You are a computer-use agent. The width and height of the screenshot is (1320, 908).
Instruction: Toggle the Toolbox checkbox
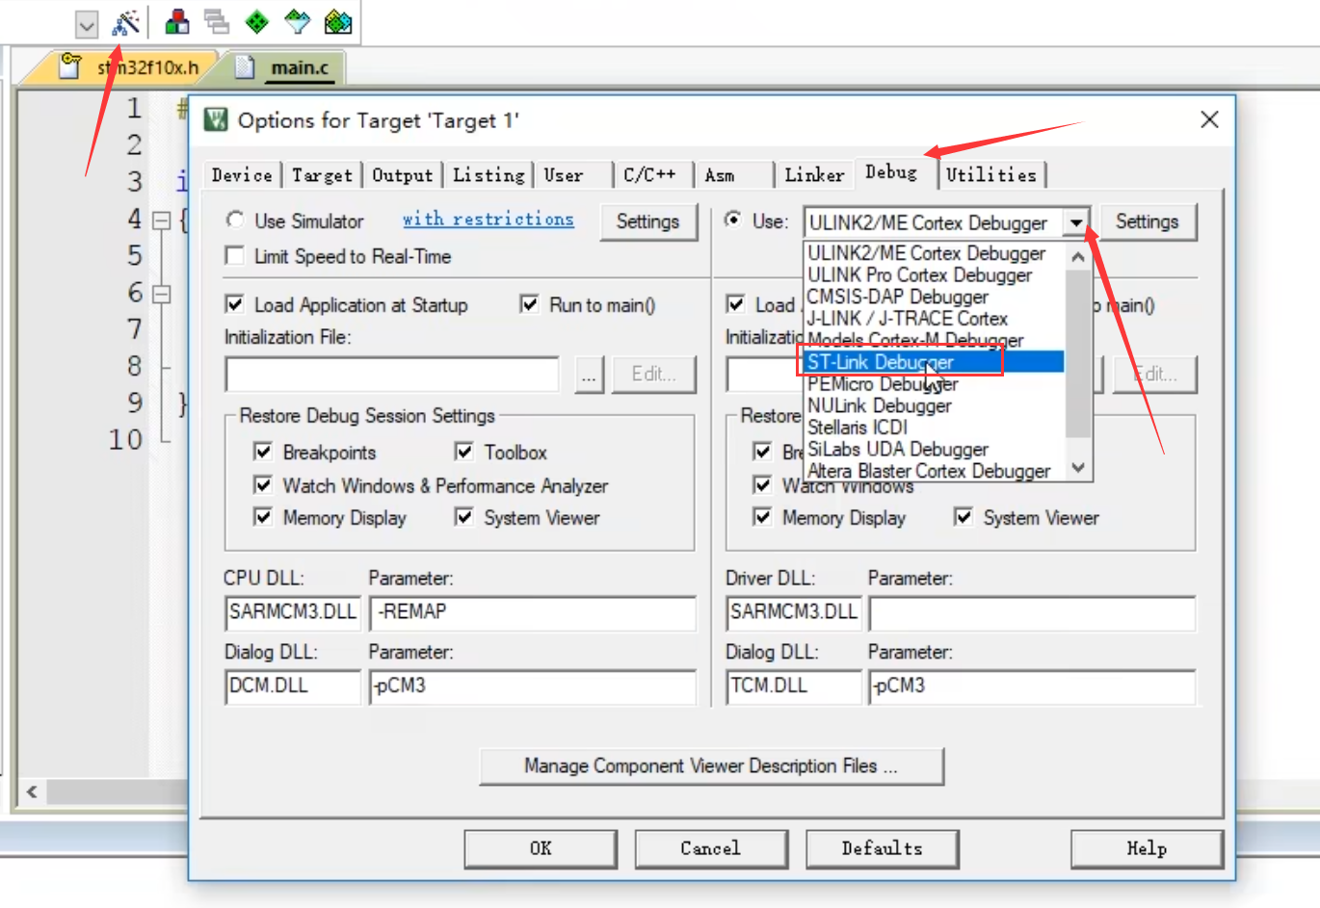tap(463, 452)
